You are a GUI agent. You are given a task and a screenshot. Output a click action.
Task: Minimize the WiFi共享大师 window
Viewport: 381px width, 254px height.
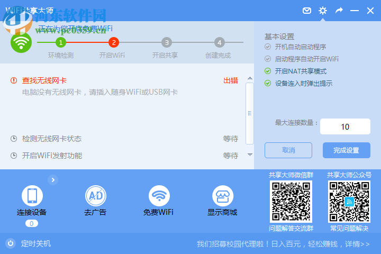pos(354,11)
